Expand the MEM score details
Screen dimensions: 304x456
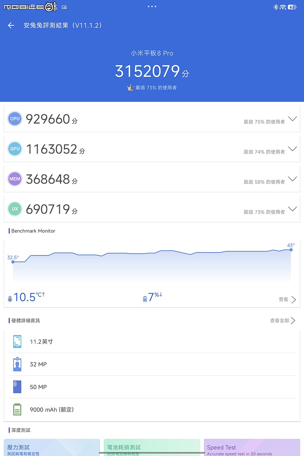[x=292, y=179]
